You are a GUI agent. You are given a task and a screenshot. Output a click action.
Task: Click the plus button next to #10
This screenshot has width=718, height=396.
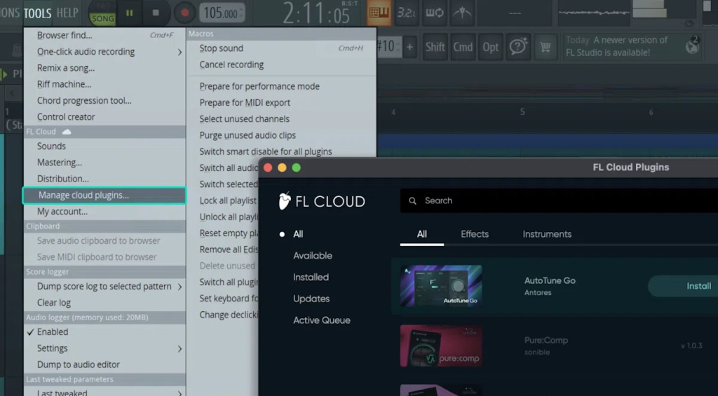point(409,47)
